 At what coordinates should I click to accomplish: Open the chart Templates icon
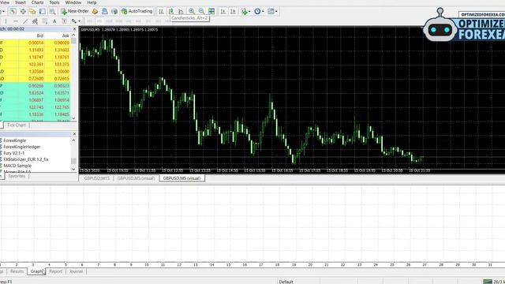coord(271,12)
